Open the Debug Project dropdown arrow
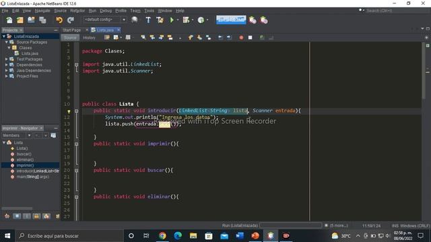This screenshot has height=242, width=431. tap(192, 20)
